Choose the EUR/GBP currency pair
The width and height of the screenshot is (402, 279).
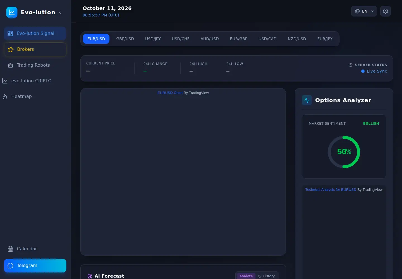click(239, 39)
